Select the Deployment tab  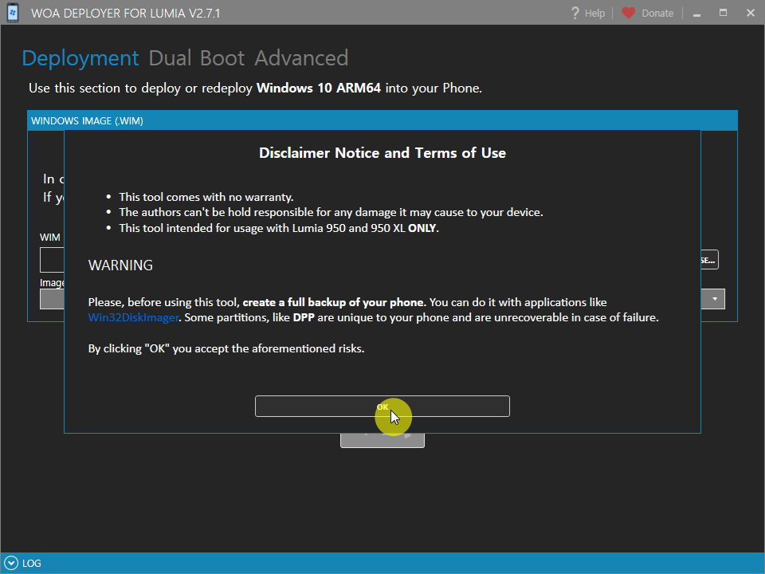click(80, 58)
